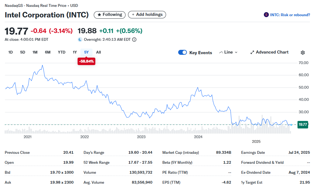Click Add holdings button
The height and width of the screenshot is (189, 314).
147,15
